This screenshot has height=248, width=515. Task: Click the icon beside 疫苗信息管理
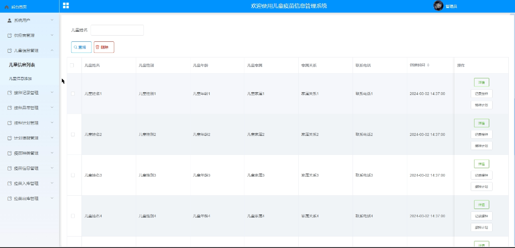[10, 168]
